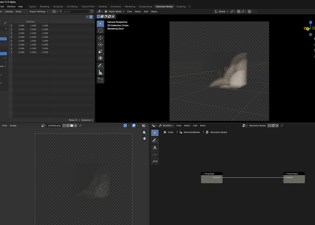Open the node editor Node menu
This screenshot has height=225, width=315.
coord(203,125)
